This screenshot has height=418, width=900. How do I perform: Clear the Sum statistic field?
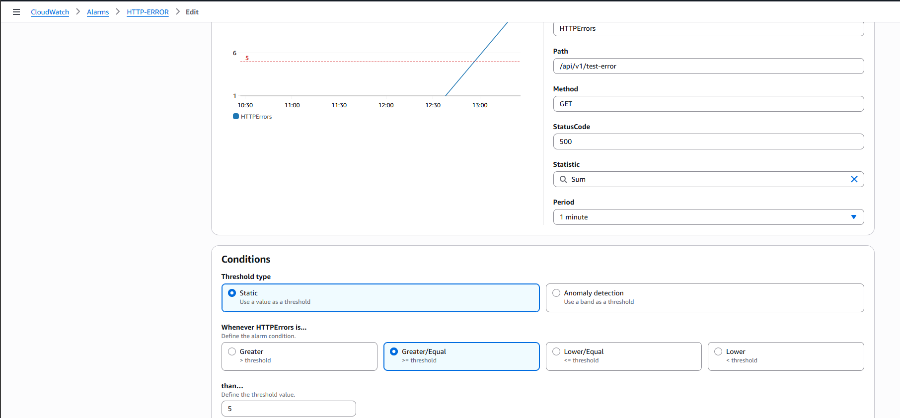tap(854, 179)
